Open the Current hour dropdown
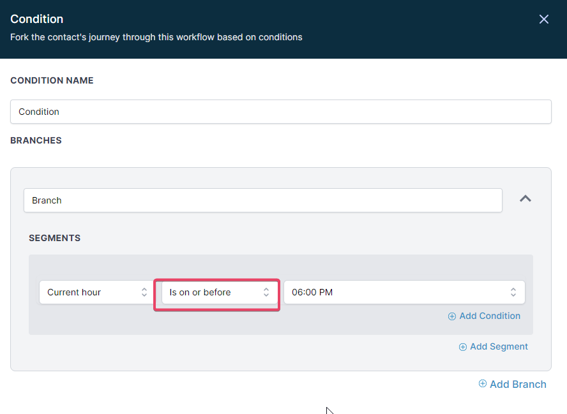The height and width of the screenshot is (414, 567). click(89, 292)
